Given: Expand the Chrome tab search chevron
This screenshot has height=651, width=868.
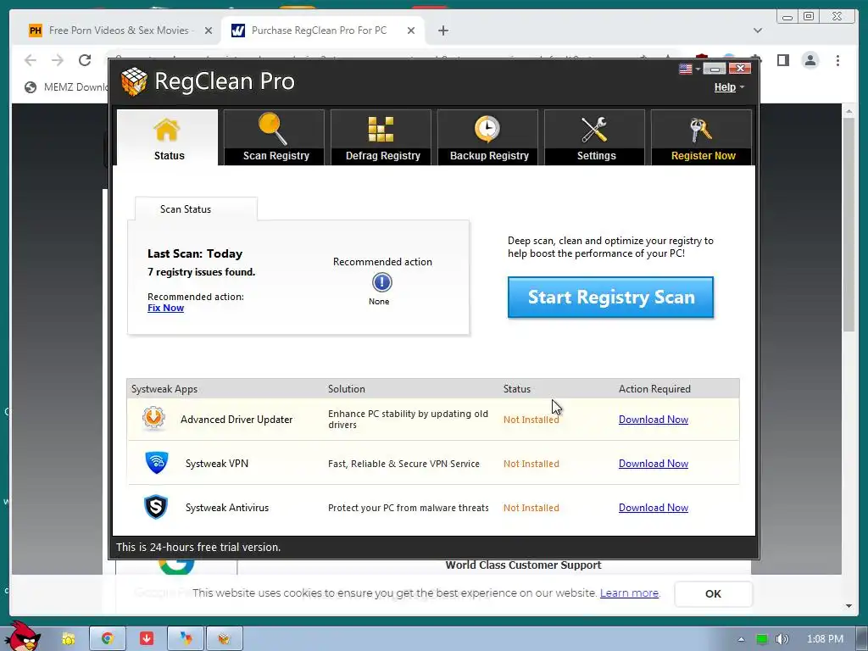Looking at the screenshot, I should [x=758, y=31].
